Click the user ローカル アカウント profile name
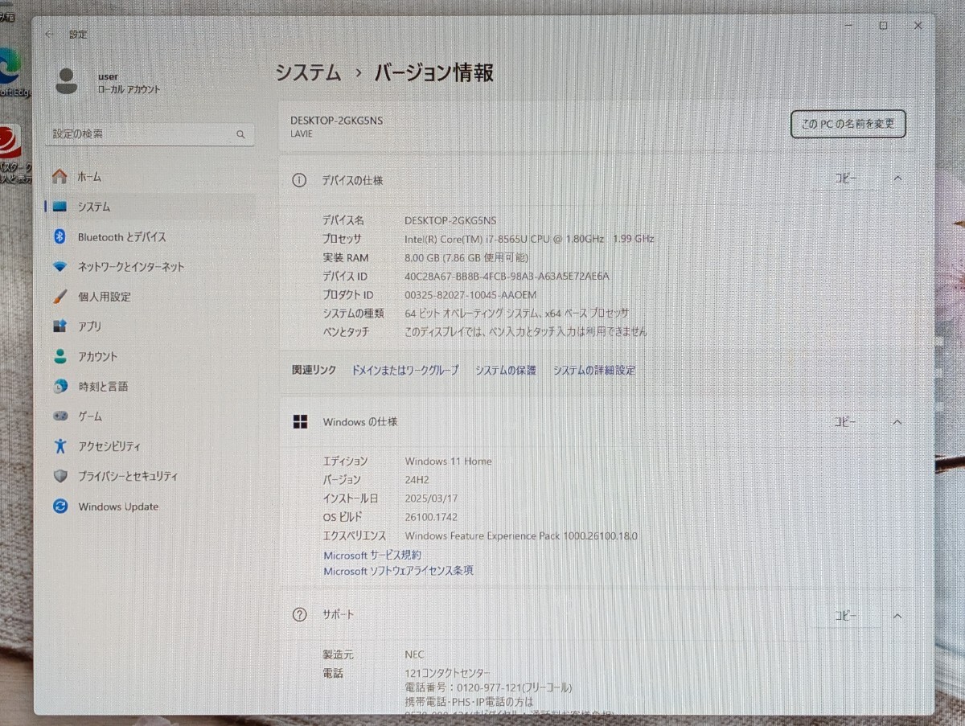This screenshot has height=726, width=965. coord(129,83)
